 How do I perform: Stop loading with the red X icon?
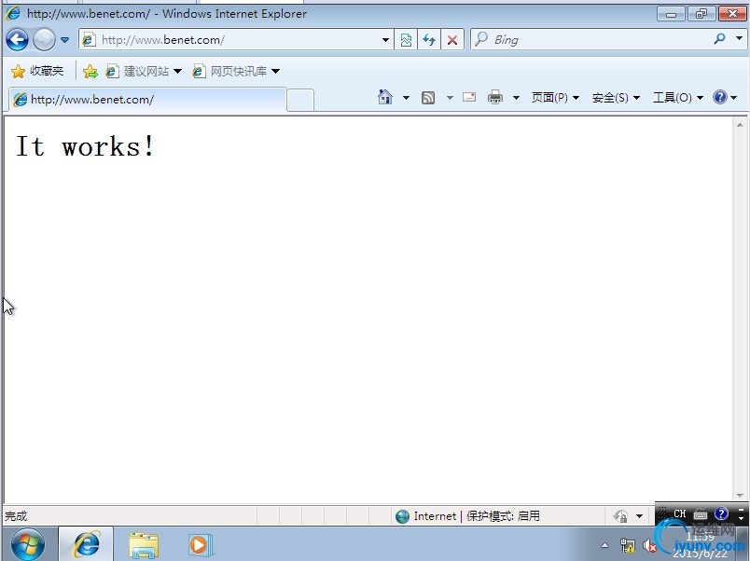(x=452, y=40)
